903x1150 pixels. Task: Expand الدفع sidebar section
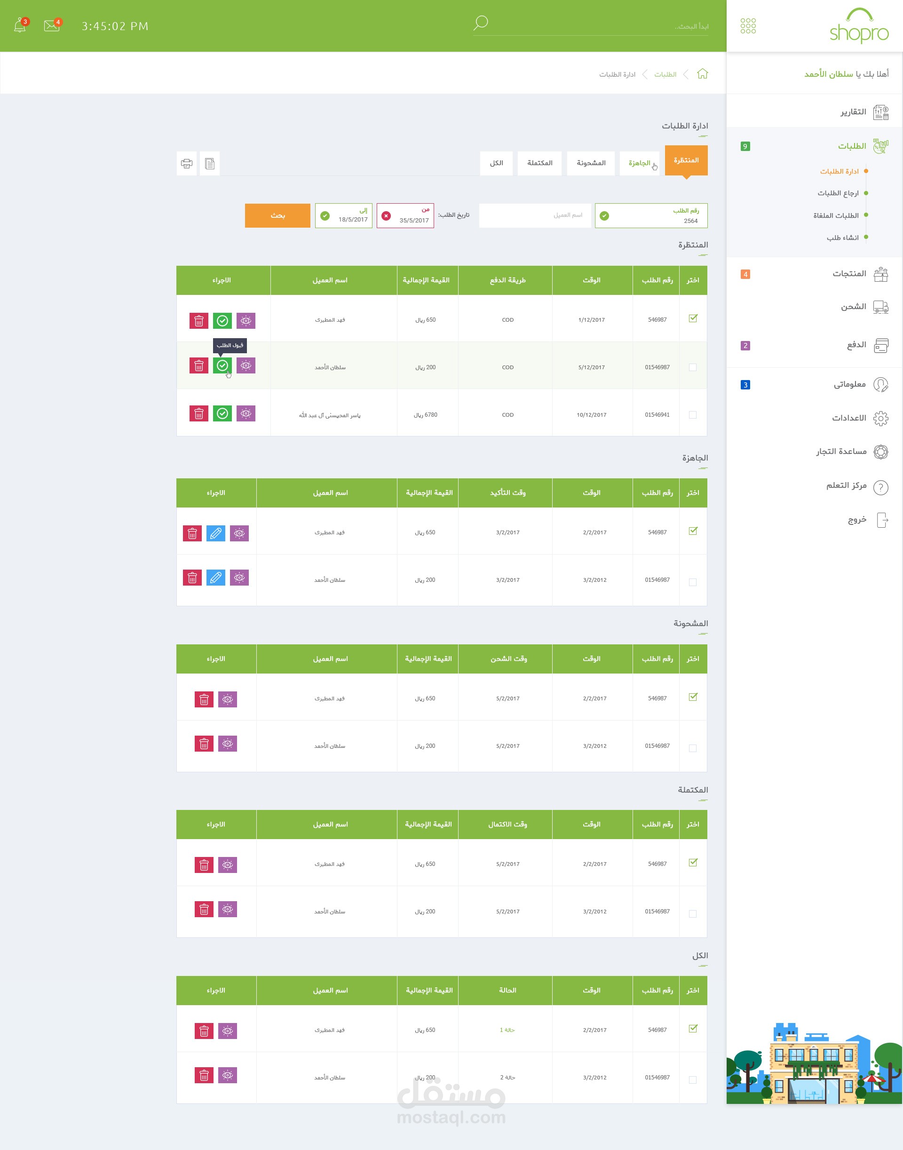coord(856,345)
